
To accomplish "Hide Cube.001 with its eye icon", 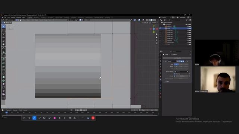I will point(188,31).
